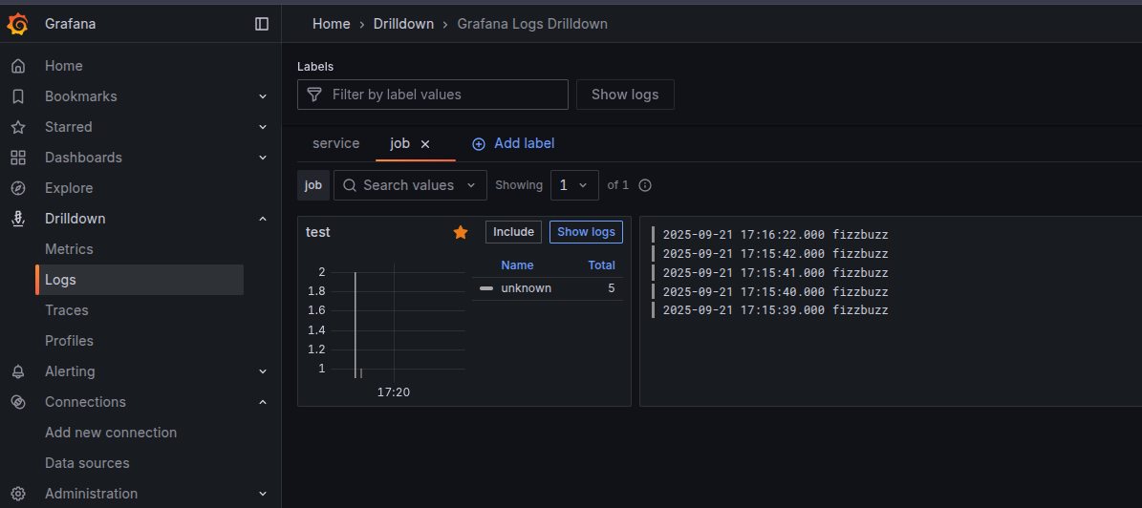1142x508 pixels.
Task: Click the Alerting bell icon
Action: tap(18, 371)
